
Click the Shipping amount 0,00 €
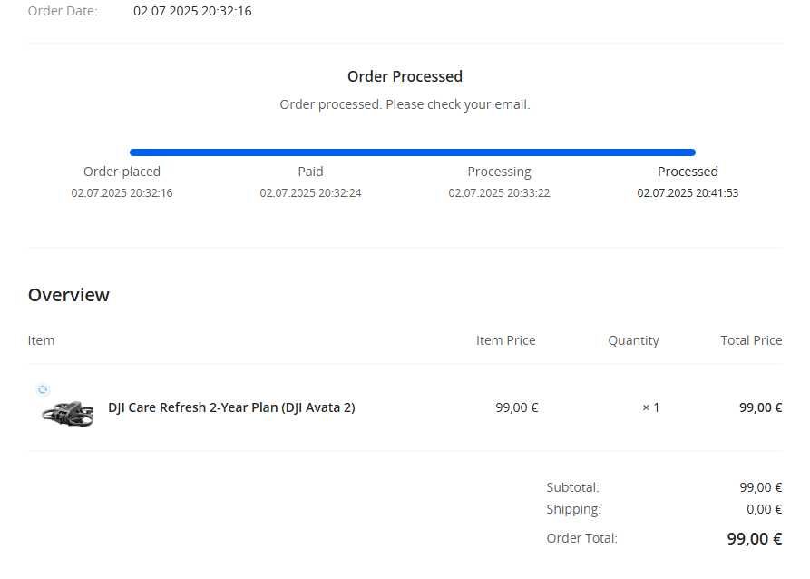pyautogui.click(x=764, y=509)
